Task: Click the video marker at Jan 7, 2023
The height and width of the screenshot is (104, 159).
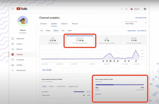Action: pyautogui.click(x=107, y=61)
